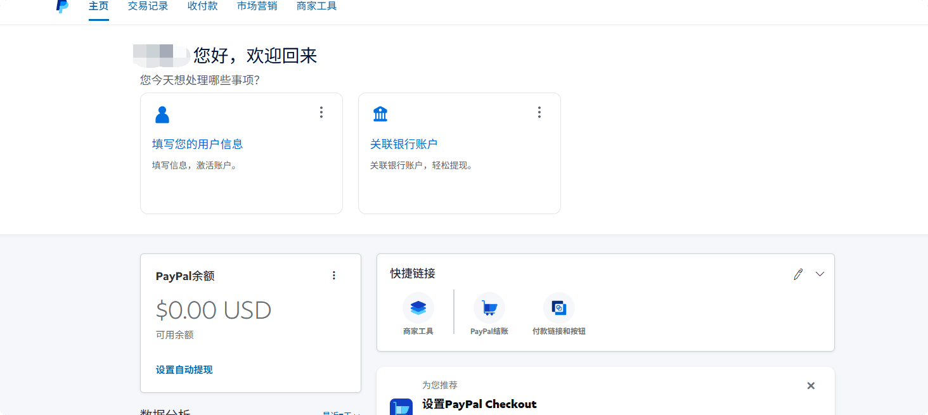928x415 pixels.
Task: Open three-dot menu on 填写您的用户信息 card
Action: coord(321,112)
